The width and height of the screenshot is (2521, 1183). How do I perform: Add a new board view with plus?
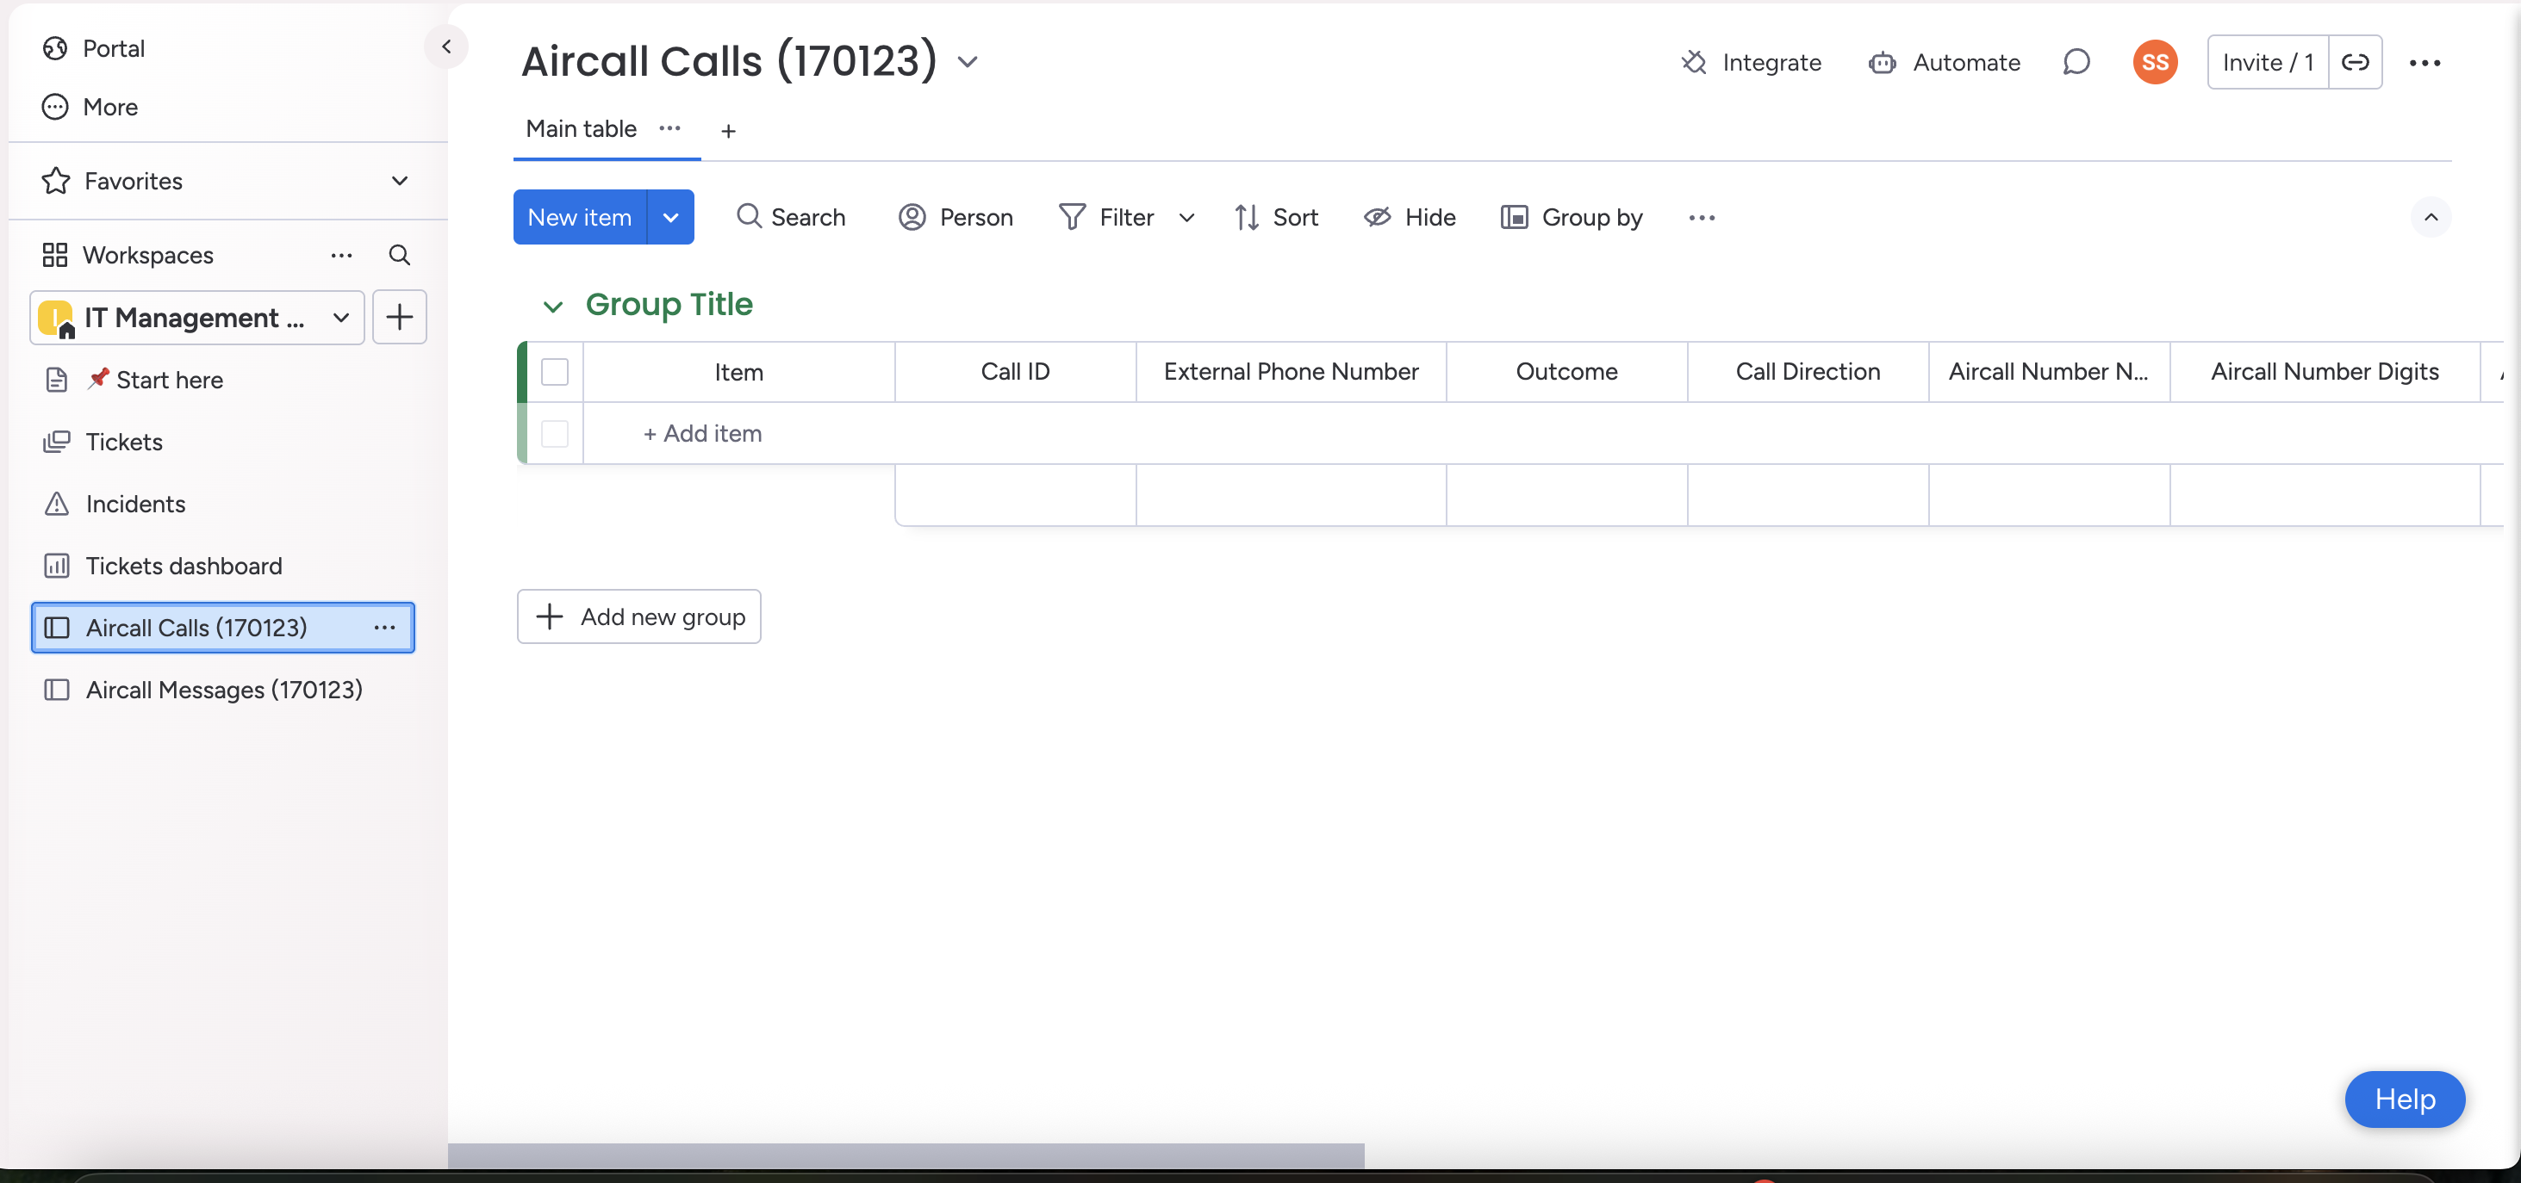728,131
